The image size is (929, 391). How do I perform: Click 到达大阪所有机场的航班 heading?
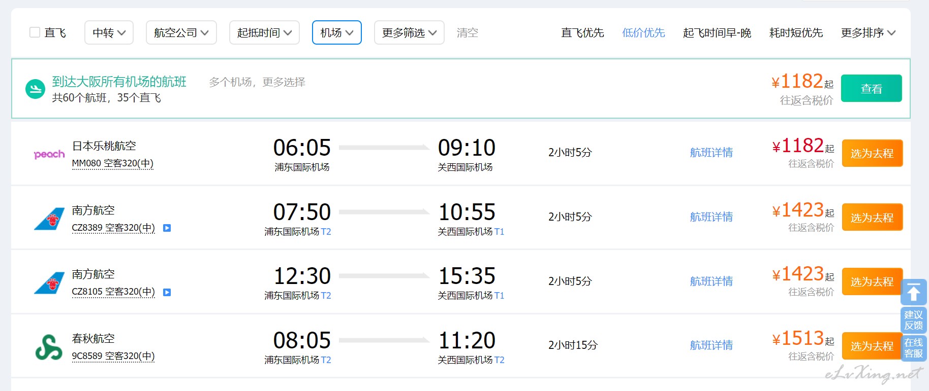pyautogui.click(x=119, y=82)
